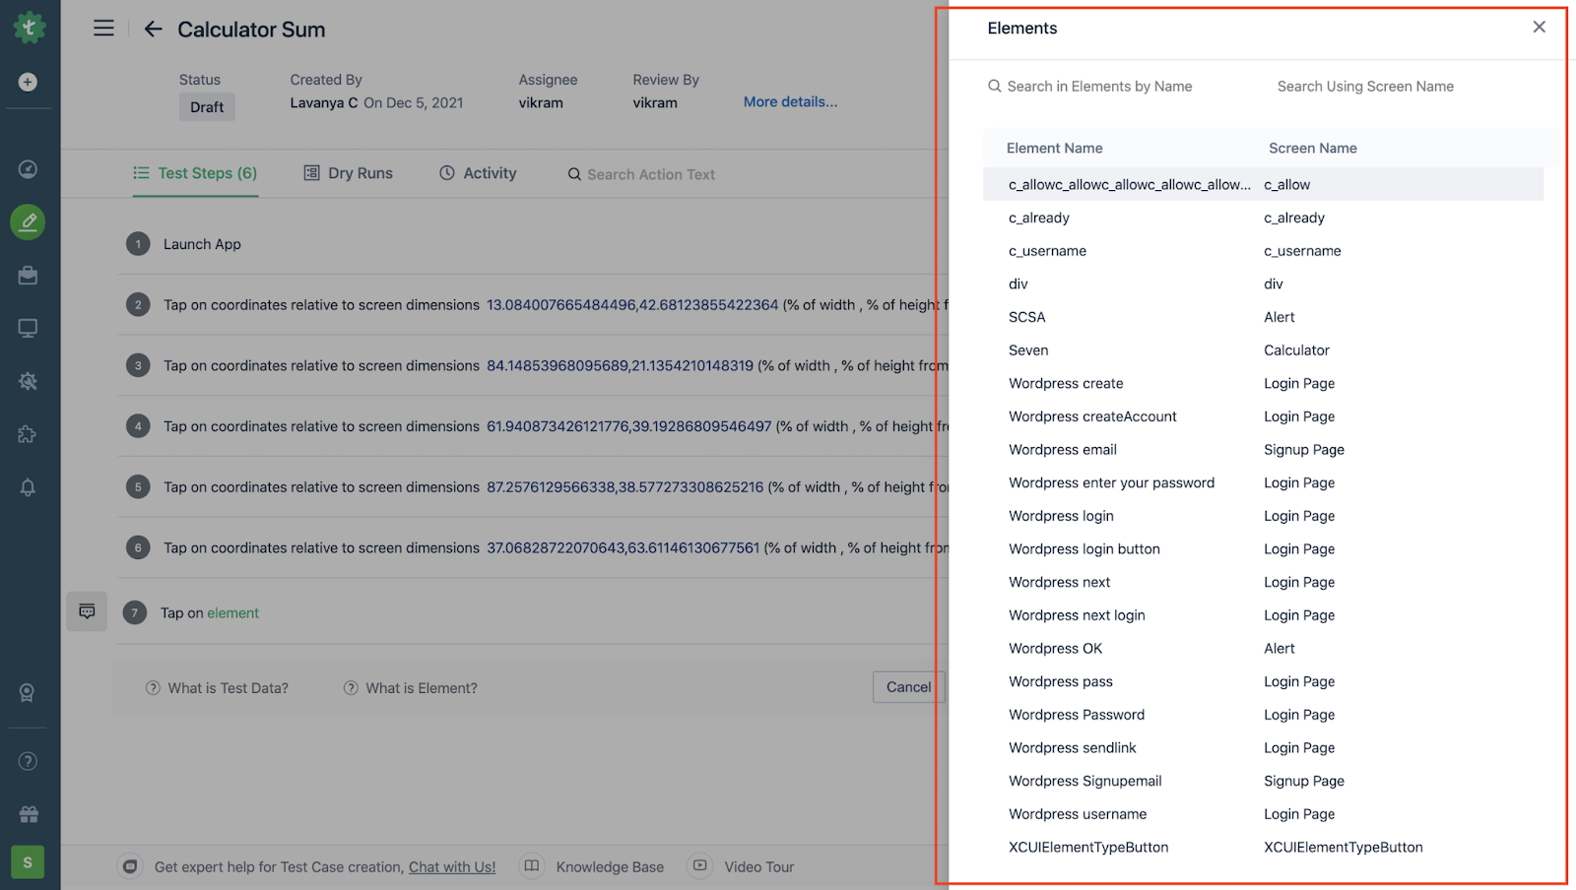The image size is (1576, 890).
Task: Open the Chat with Us link
Action: click(x=452, y=867)
